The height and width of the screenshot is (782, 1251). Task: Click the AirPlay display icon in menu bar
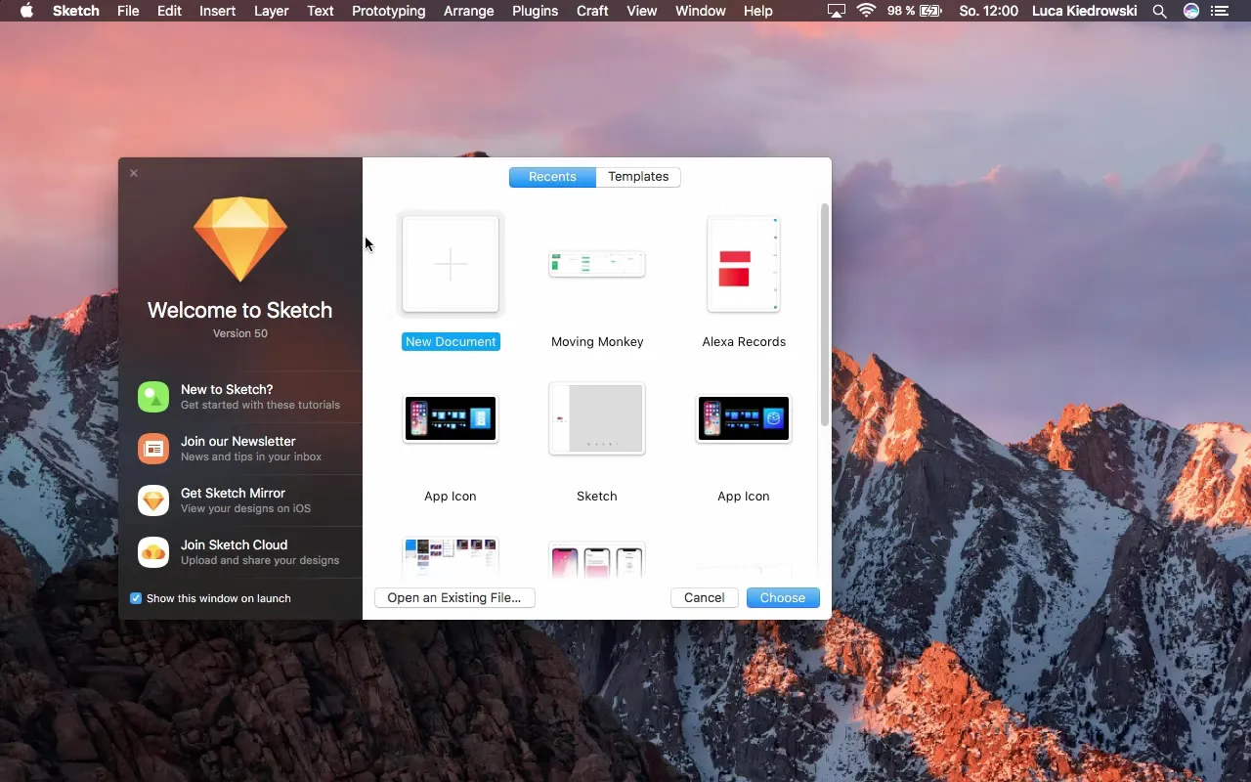(x=836, y=11)
